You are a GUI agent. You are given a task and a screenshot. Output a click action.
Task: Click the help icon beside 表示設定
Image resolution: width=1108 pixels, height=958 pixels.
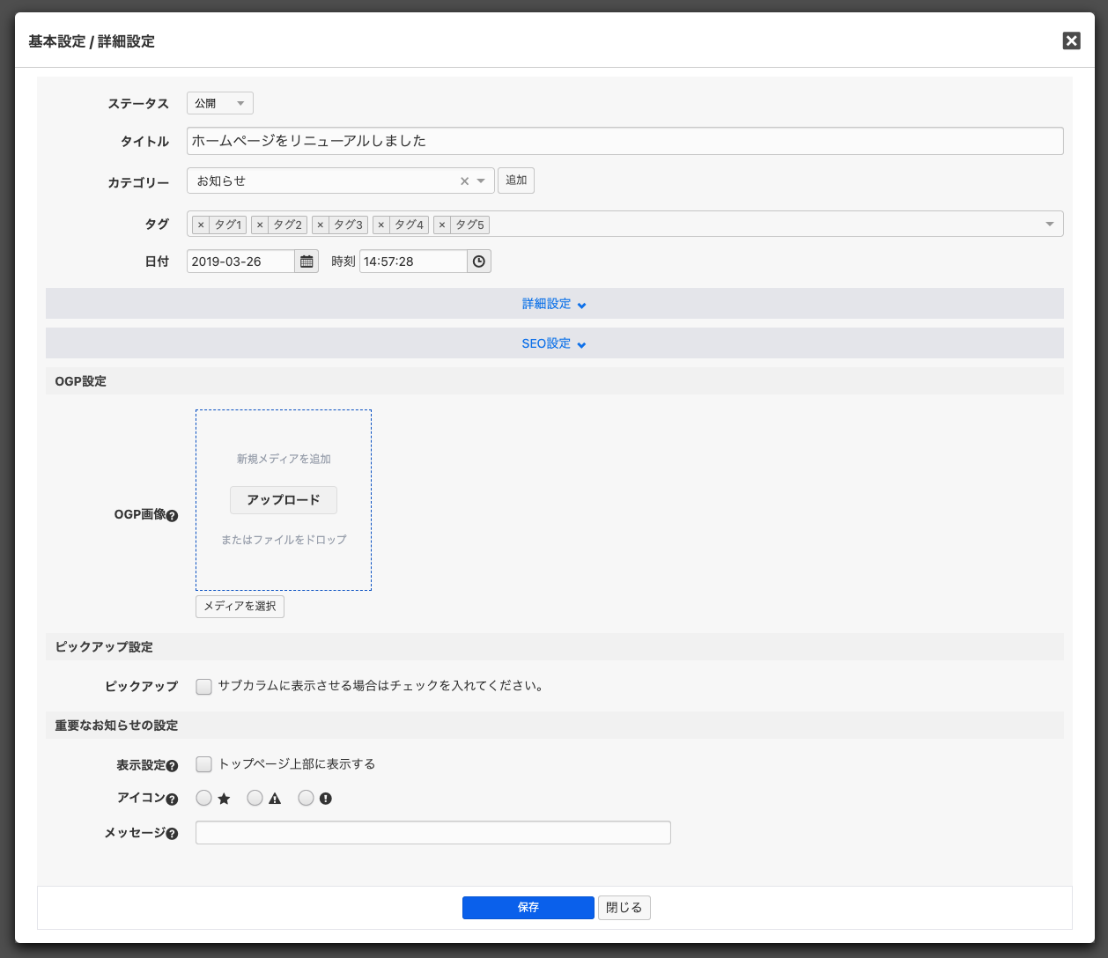[x=173, y=766]
